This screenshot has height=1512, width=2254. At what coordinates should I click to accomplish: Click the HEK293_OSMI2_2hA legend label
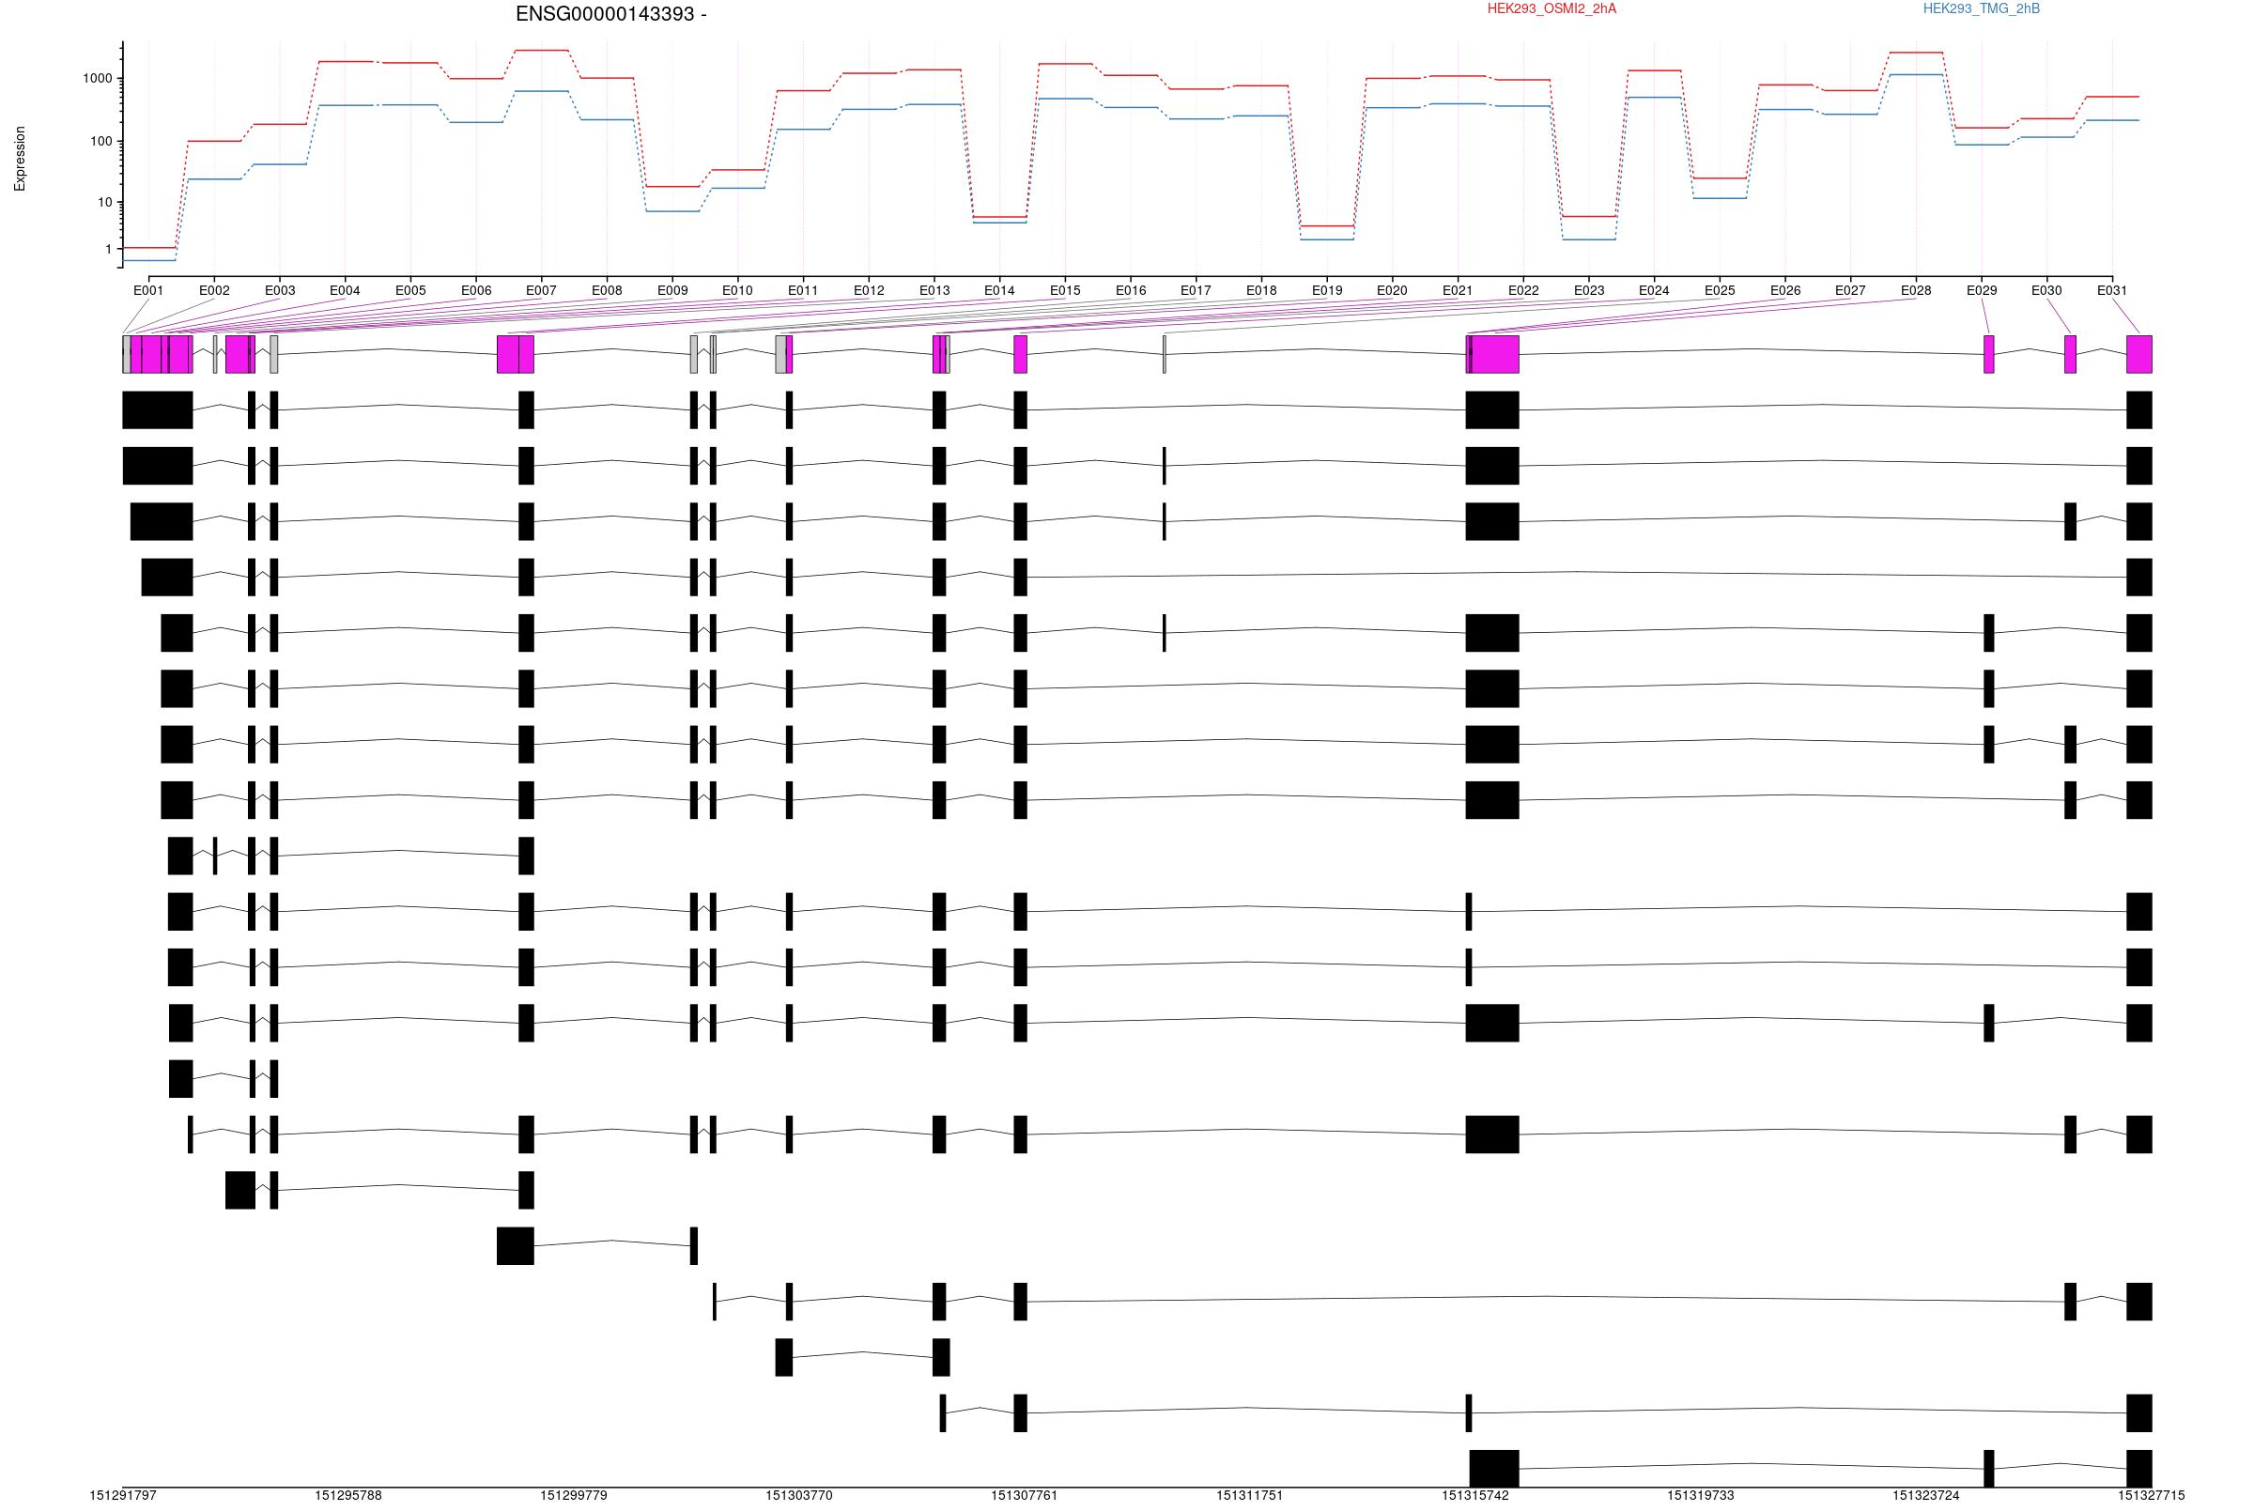pyautogui.click(x=1552, y=8)
